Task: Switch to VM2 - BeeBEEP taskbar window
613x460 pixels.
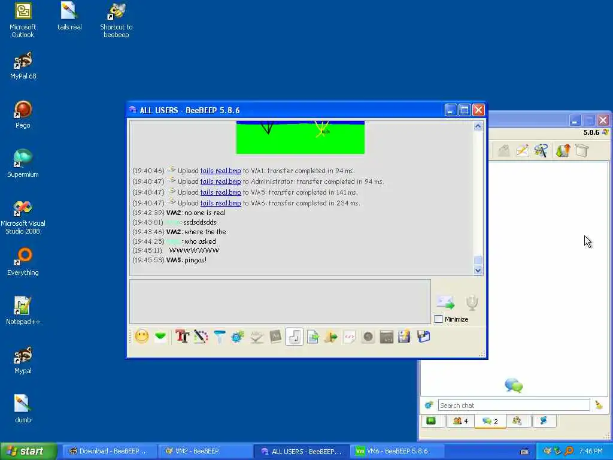Action: [206, 452]
